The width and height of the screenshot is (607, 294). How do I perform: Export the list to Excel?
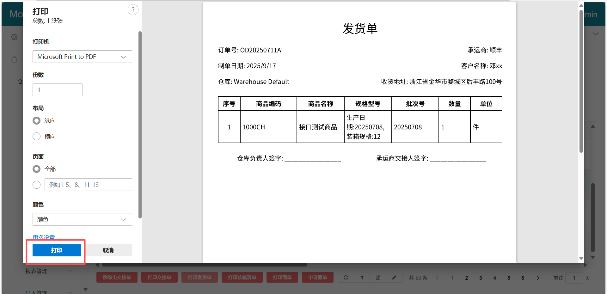(x=378, y=277)
